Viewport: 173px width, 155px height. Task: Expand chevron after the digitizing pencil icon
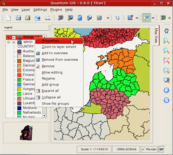pos(137,18)
